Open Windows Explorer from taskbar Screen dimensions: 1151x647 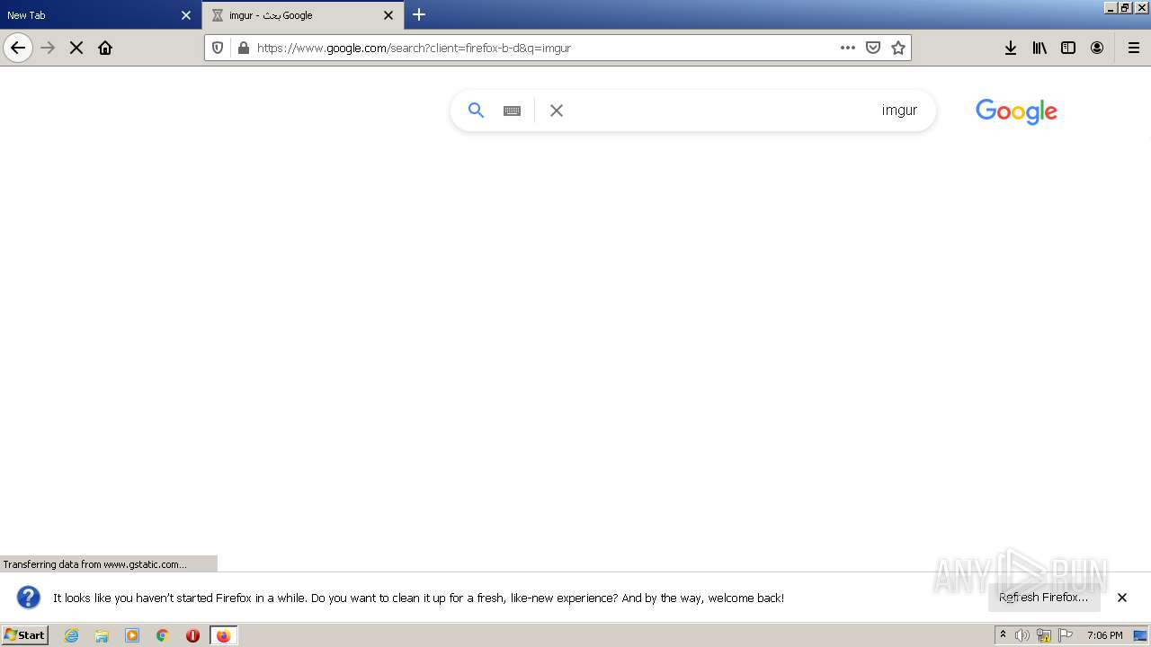point(102,635)
